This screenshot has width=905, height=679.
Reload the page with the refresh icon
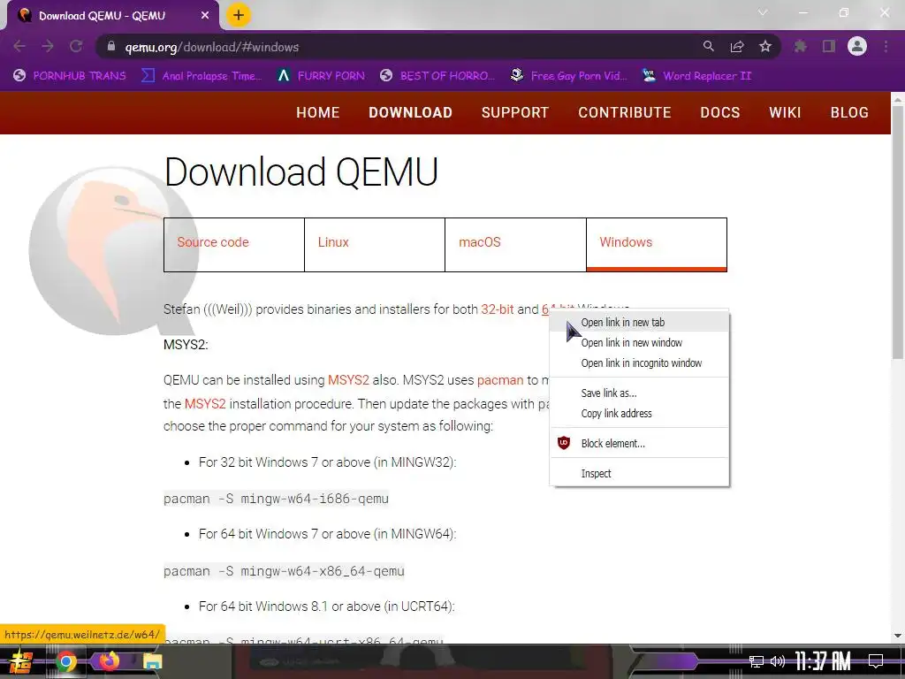click(x=76, y=46)
